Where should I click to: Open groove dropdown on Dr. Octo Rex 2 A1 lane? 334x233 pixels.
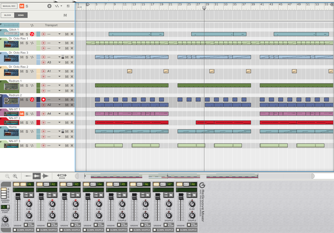coord(59,71)
